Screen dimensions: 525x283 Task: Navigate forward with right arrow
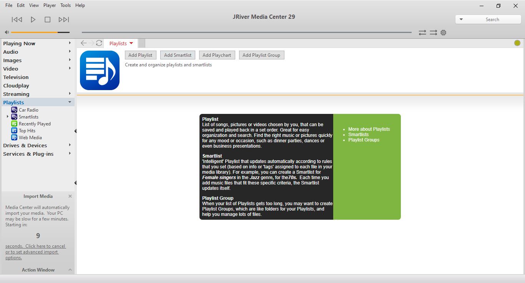91,43
